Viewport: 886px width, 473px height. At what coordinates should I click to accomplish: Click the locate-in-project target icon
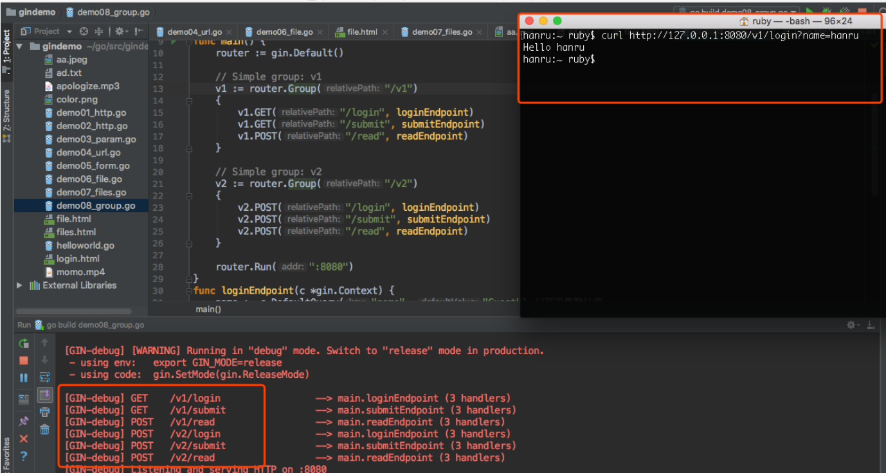[x=84, y=31]
